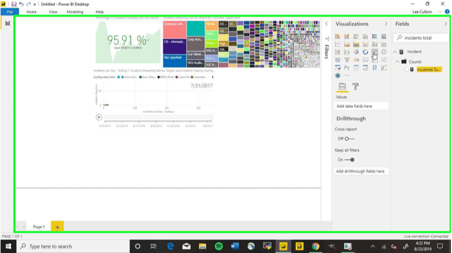This screenshot has height=253, width=452.
Task: Toggle the Cross-report switch currently Off
Action: click(x=349, y=139)
